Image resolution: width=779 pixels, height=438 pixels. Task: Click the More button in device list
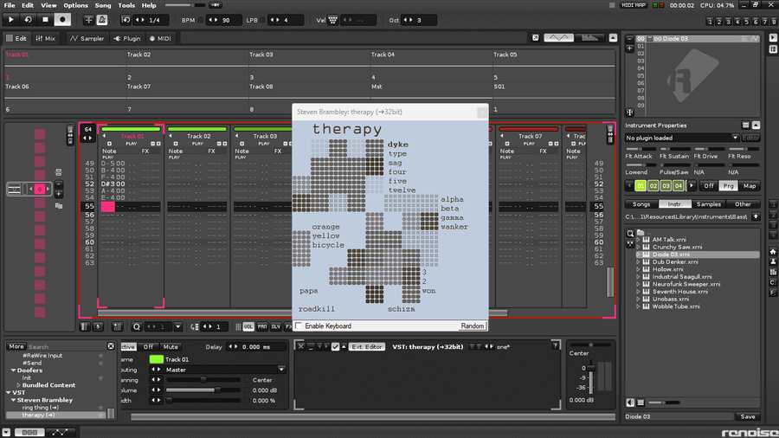point(16,346)
